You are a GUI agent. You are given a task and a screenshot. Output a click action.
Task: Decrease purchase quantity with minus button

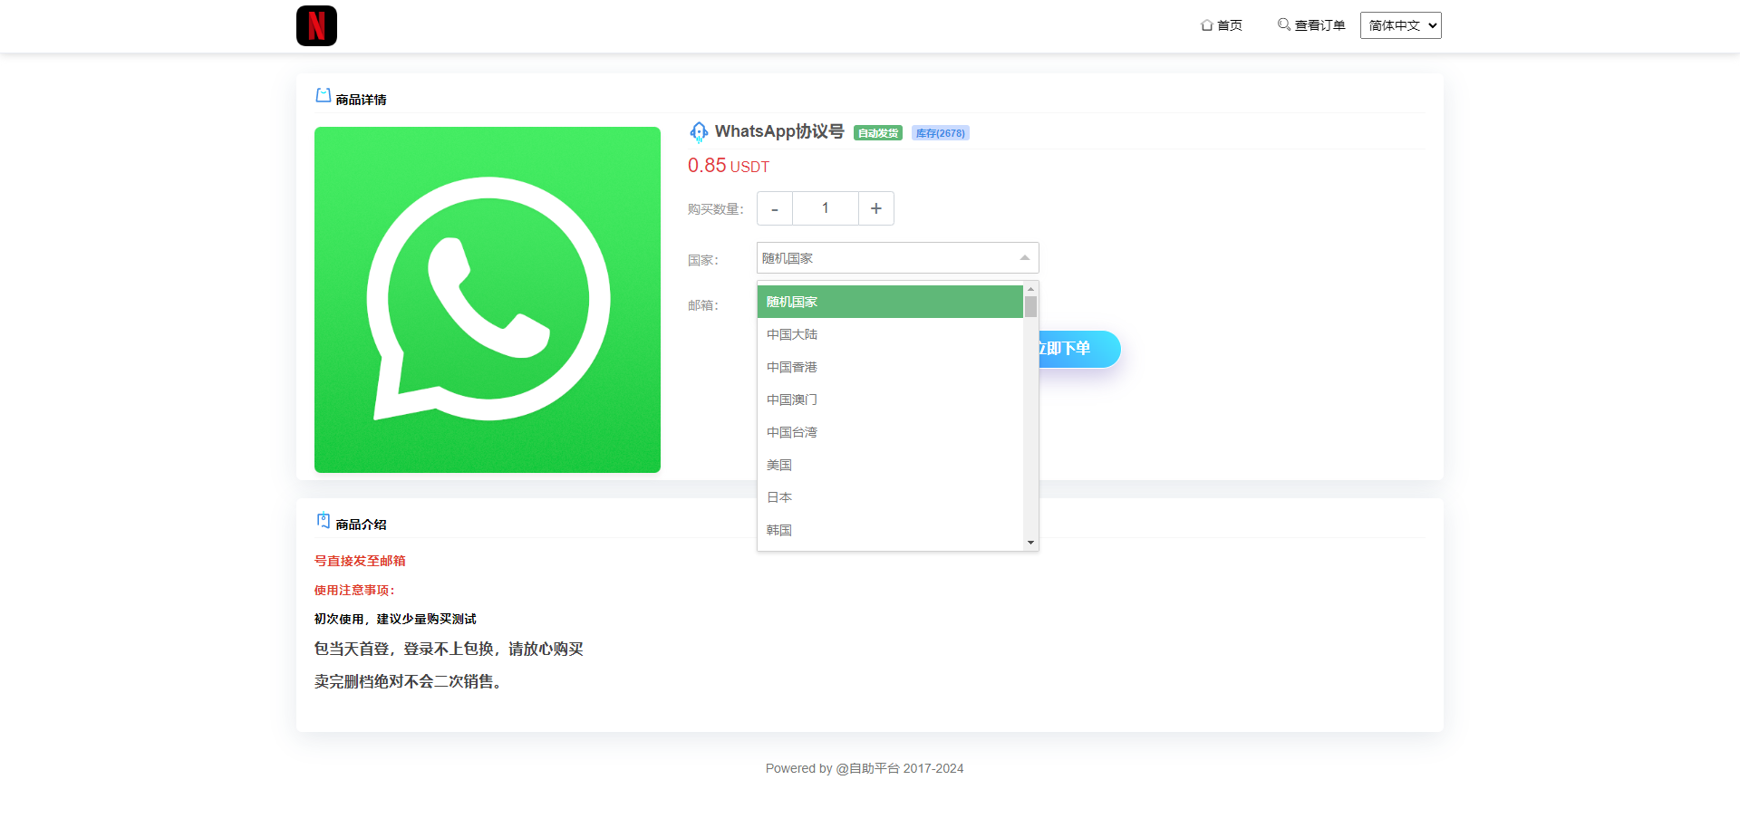(x=775, y=208)
